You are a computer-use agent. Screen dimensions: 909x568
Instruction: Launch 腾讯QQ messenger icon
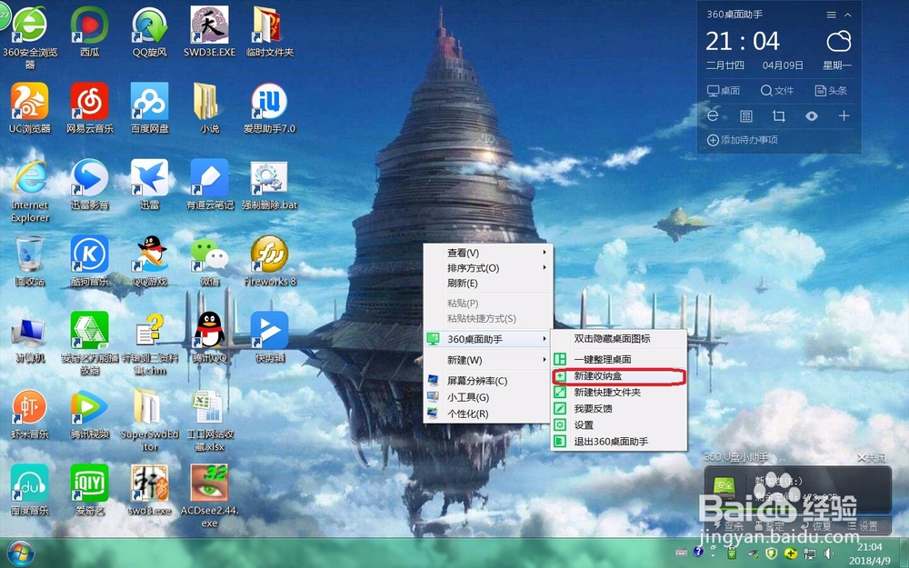[x=207, y=330]
